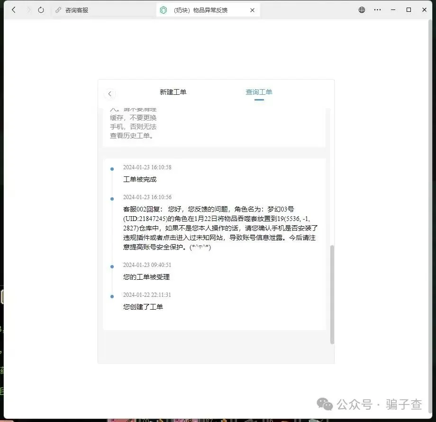
Task: Click the link icon beside 咨询客服
Action: pos(58,10)
